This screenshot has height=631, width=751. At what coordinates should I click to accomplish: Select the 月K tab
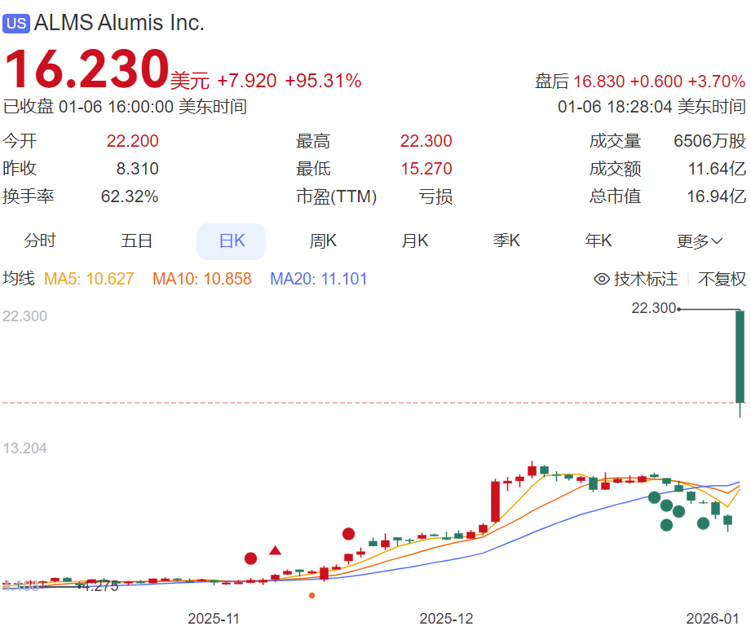tap(415, 240)
